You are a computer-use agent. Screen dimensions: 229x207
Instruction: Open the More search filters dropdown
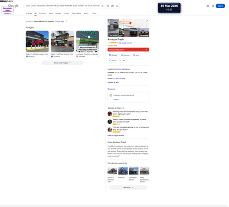pos(86,13)
